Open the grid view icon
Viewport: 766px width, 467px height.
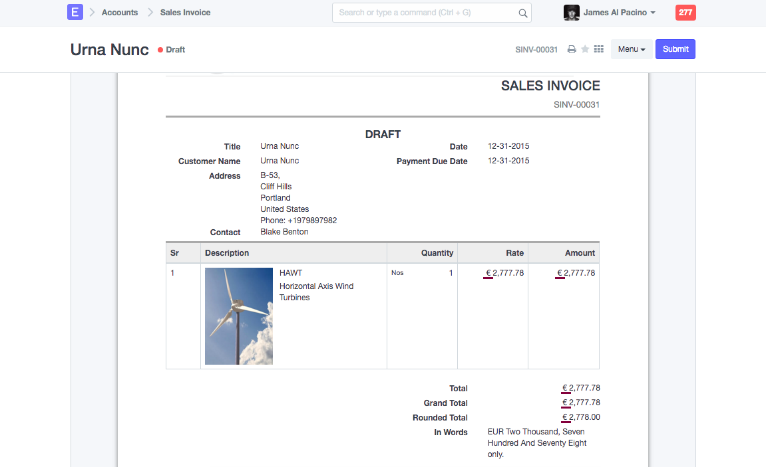coord(598,49)
